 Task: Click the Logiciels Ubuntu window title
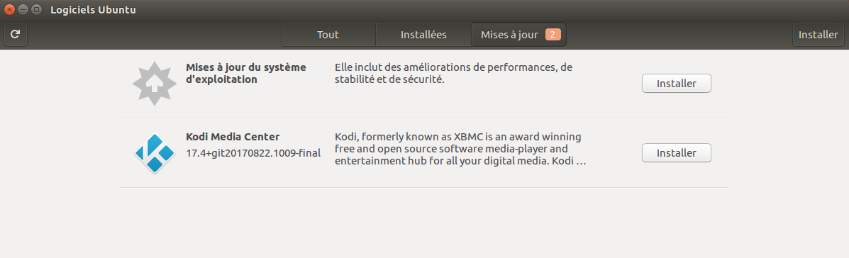point(93,10)
